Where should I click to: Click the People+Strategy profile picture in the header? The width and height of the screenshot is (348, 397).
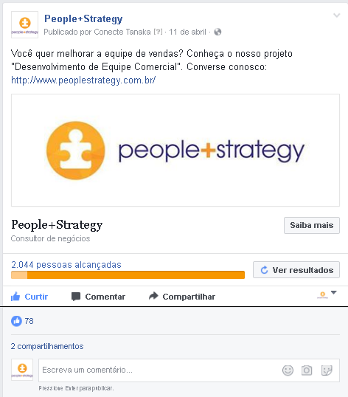click(24, 24)
